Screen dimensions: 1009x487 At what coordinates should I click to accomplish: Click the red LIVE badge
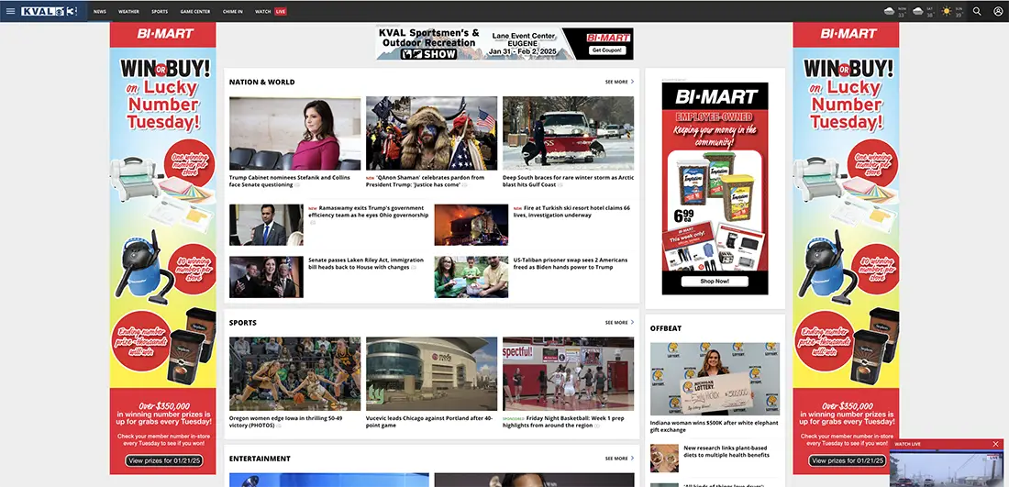click(x=281, y=12)
